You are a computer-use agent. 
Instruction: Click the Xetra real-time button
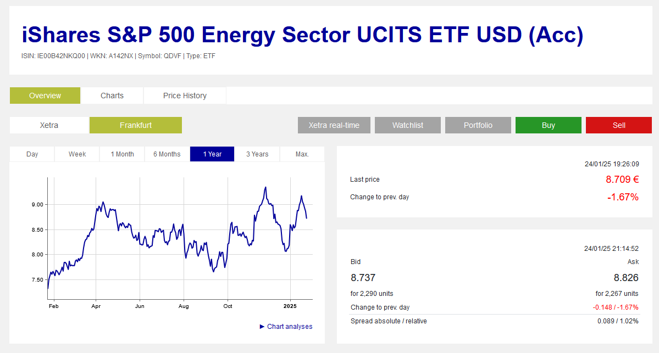coord(334,125)
